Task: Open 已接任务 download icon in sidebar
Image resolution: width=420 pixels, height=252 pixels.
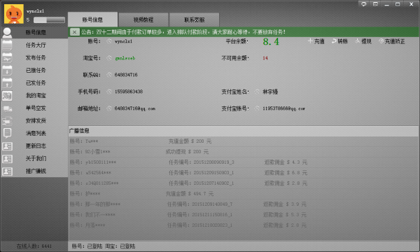Action: (x=7, y=70)
